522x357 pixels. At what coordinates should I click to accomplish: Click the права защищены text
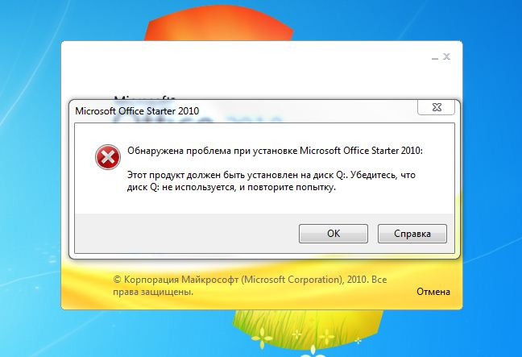coord(153,292)
